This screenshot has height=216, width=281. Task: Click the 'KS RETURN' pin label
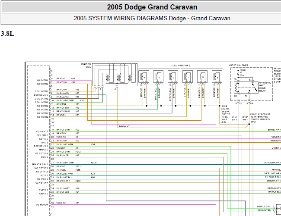click(x=42, y=153)
